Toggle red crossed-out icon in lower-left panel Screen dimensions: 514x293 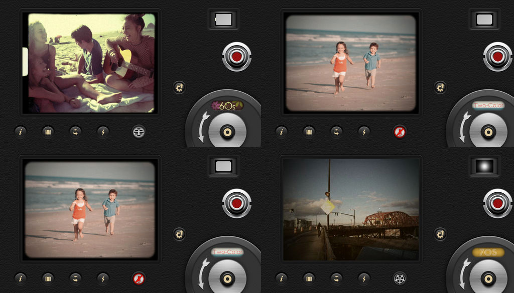(x=139, y=278)
